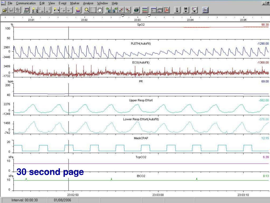The height and width of the screenshot is (203, 270).
Task: Click the PR value 69.00
Action: pyautogui.click(x=265, y=81)
